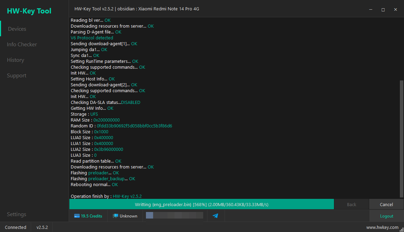
Task: Click the 'Rebooting normal' log line
Action: click(x=94, y=185)
